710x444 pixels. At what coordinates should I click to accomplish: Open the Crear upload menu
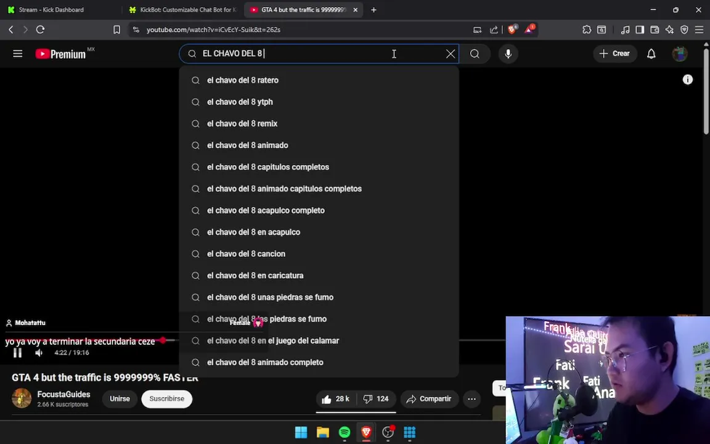(x=614, y=54)
